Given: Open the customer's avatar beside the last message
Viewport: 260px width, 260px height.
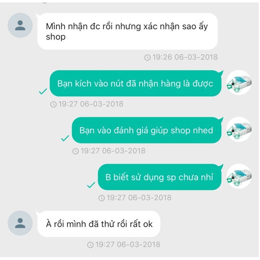Looking at the screenshot, I should point(20,223).
